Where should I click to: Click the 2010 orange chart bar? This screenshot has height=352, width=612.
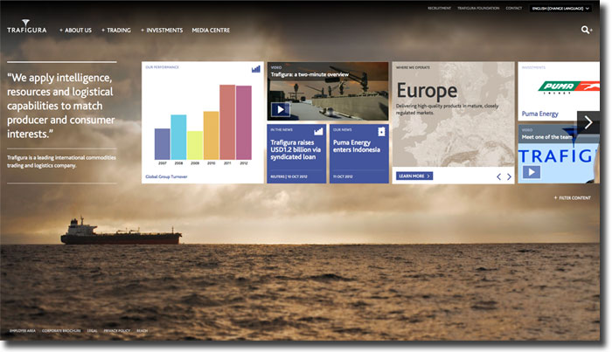[x=212, y=135]
